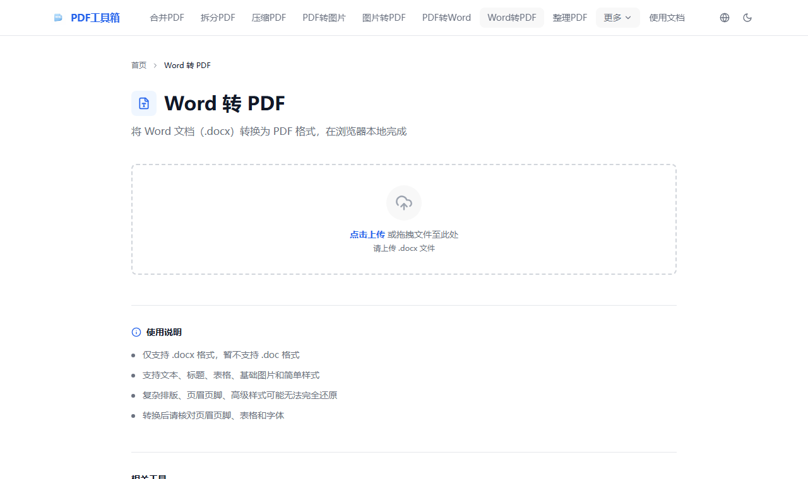Click the 点击上传 link

point(367,234)
